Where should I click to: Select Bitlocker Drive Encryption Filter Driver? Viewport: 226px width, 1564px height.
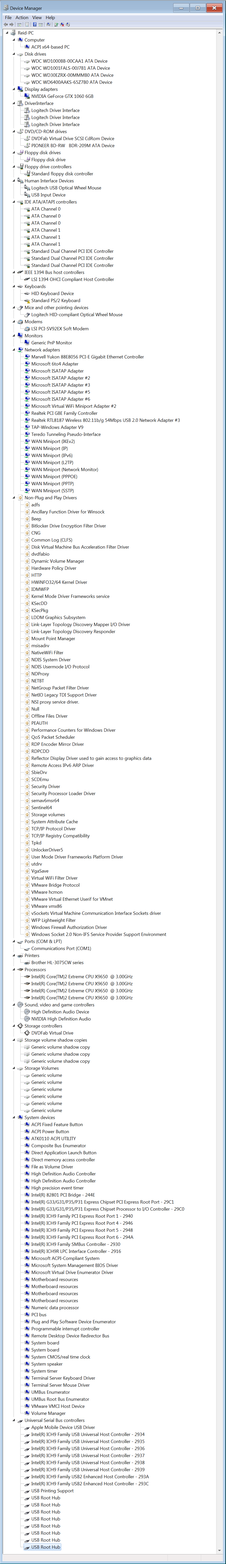pyautogui.click(x=69, y=526)
